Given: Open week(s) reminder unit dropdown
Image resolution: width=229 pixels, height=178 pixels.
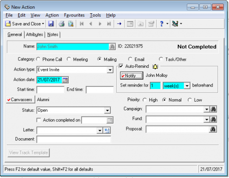Looking at the screenshot, I should 187,86.
